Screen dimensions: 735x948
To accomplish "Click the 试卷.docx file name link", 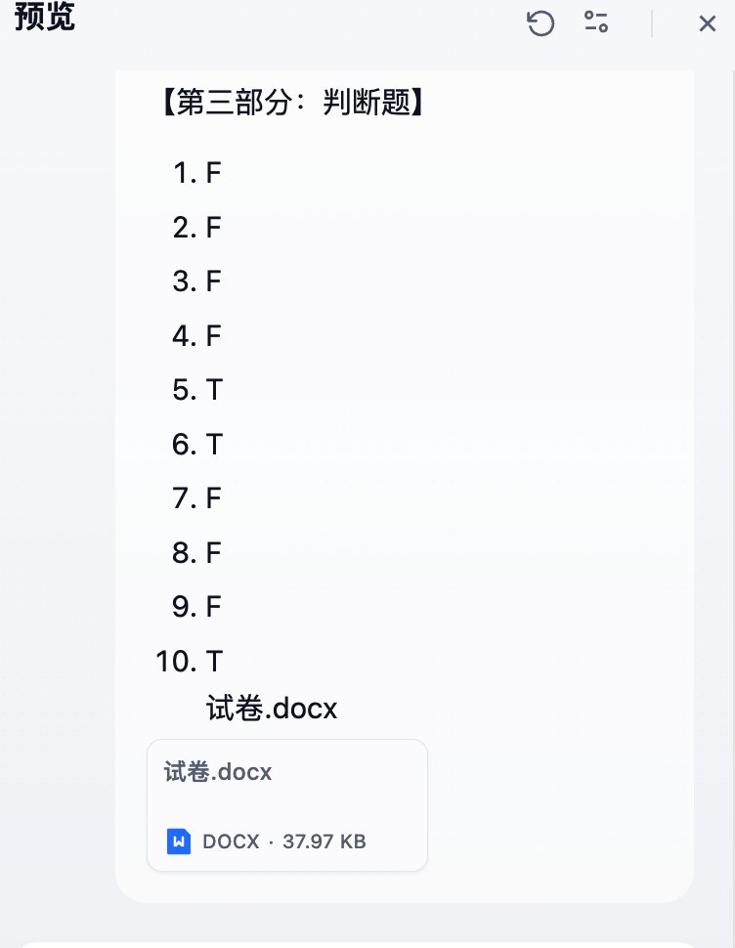I will (217, 772).
